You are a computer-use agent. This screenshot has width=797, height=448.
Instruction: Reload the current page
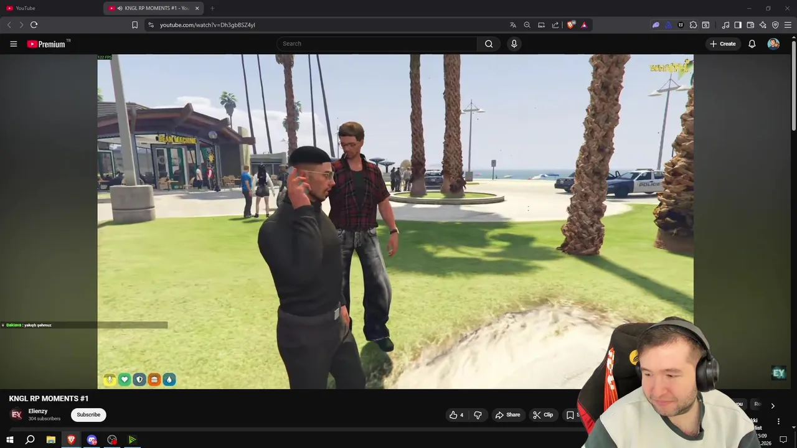34,25
